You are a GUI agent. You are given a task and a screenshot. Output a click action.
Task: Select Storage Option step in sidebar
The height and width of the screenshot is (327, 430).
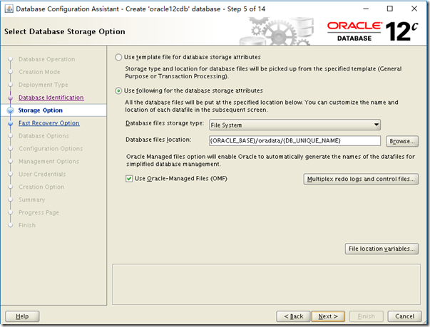click(41, 110)
